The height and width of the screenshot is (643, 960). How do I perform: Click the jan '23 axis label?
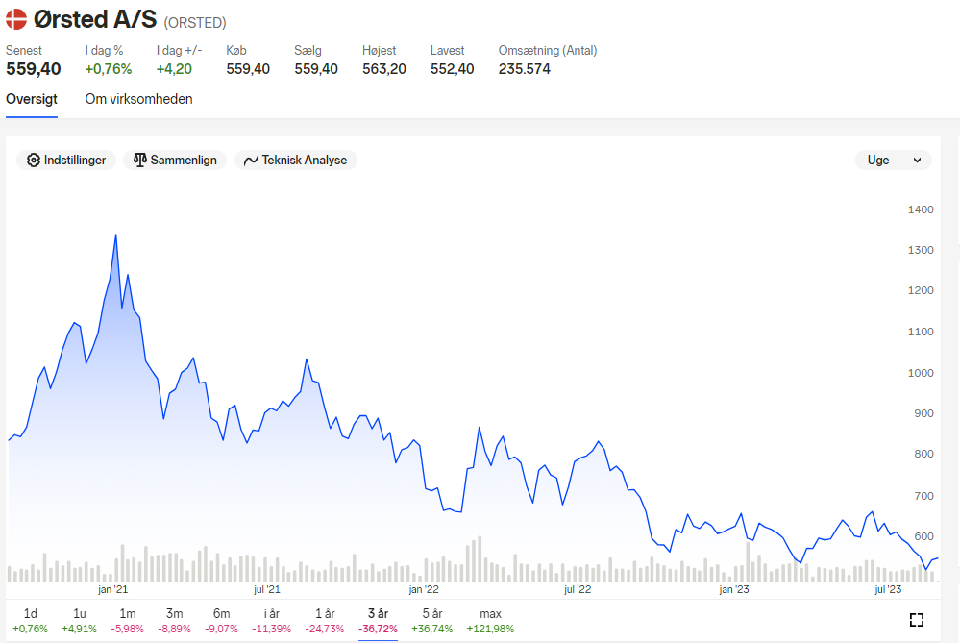[733, 589]
